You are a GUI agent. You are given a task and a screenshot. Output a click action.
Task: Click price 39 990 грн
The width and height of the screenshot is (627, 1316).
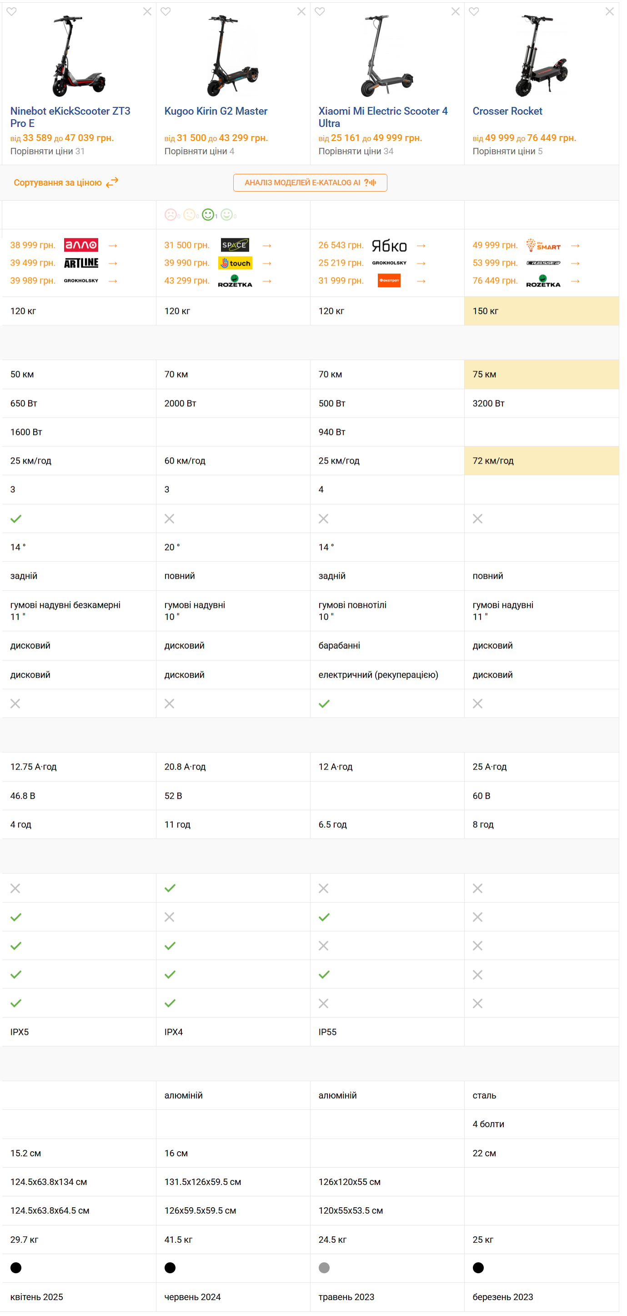coord(187,263)
